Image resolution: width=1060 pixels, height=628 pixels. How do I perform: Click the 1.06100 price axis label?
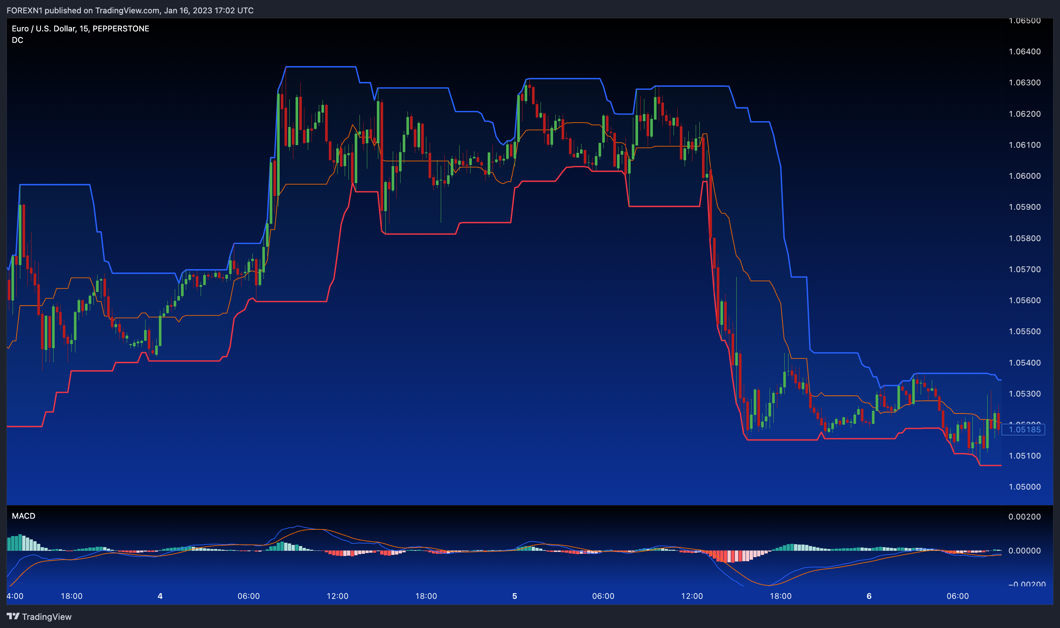tap(1025, 145)
